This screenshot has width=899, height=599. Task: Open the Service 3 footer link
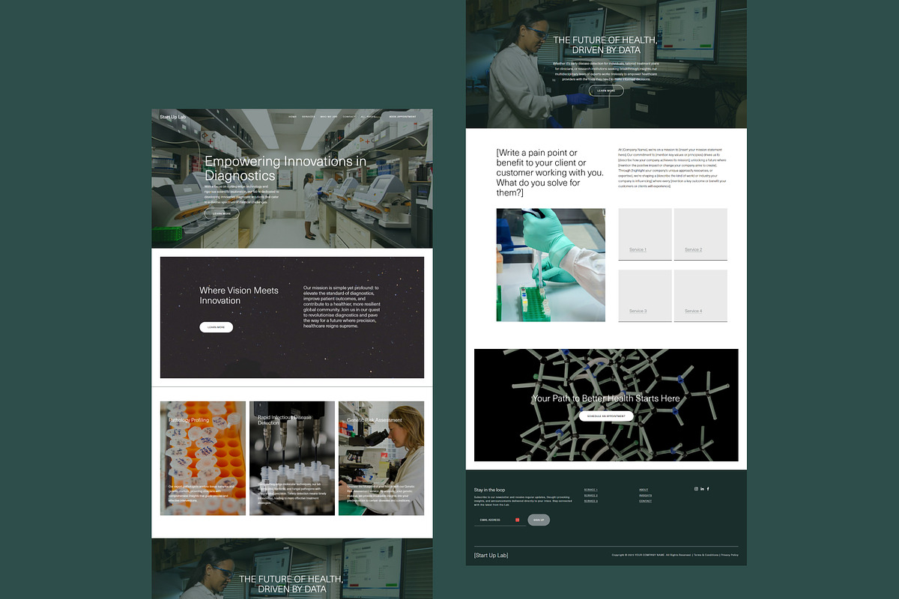pos(591,501)
